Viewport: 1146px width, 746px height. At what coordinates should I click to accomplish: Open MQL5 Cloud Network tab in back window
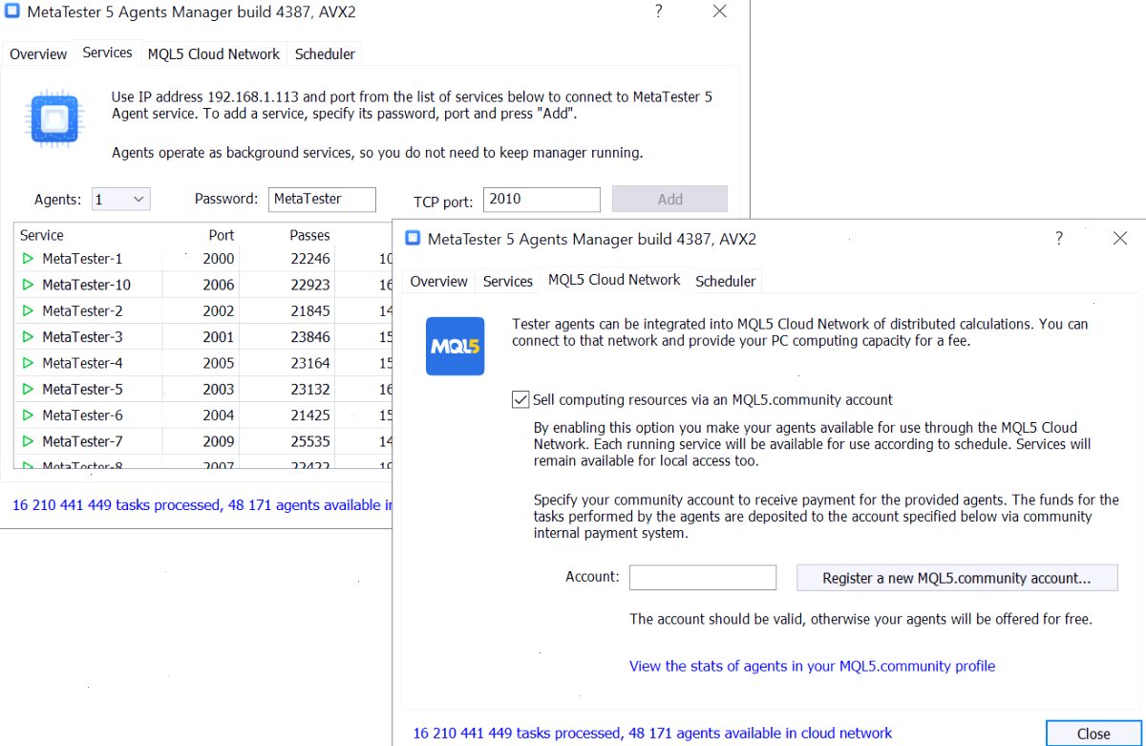[214, 54]
